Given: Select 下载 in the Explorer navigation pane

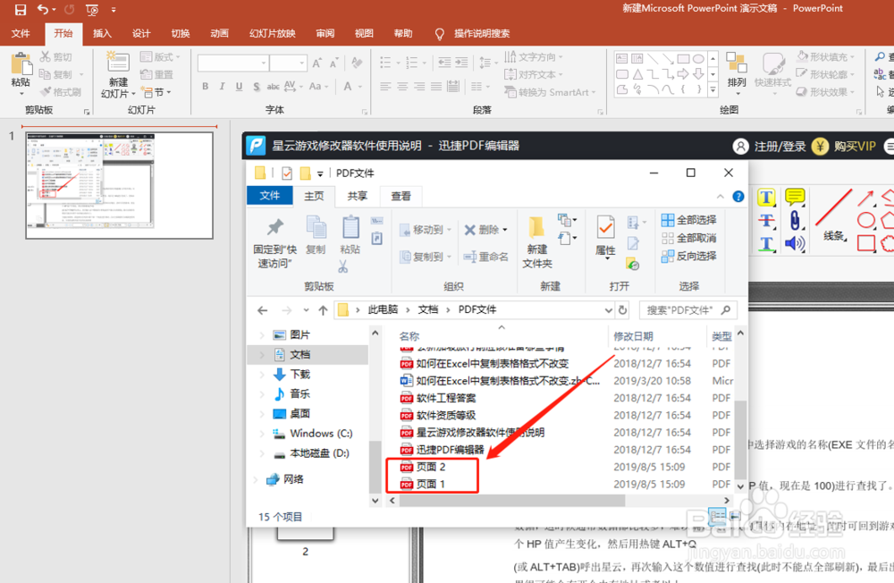Looking at the screenshot, I should click(x=300, y=375).
